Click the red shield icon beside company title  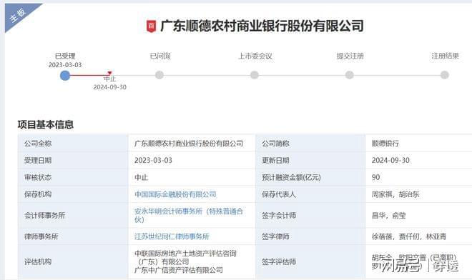(x=151, y=26)
